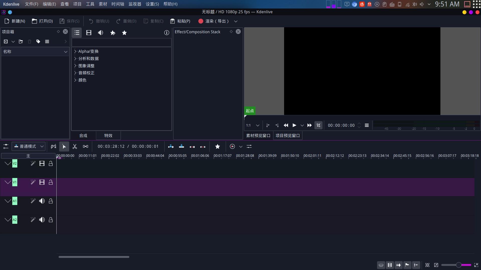
Task: Lock track V1
Action: [50, 182]
